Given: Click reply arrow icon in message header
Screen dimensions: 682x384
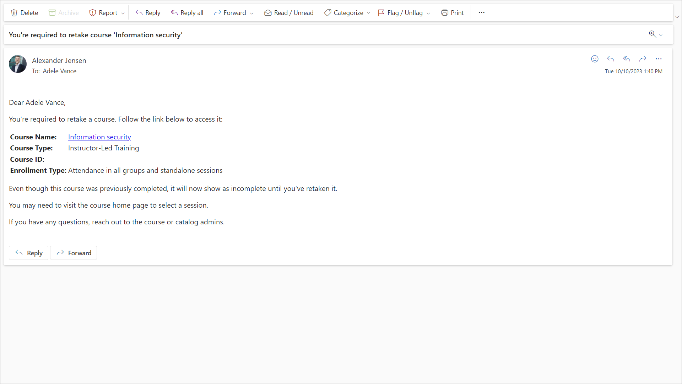Looking at the screenshot, I should [x=611, y=59].
